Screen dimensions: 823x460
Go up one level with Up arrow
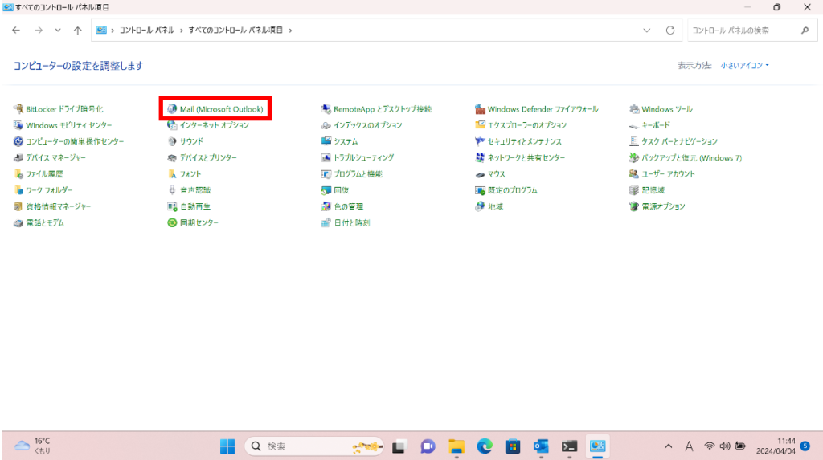tap(77, 31)
